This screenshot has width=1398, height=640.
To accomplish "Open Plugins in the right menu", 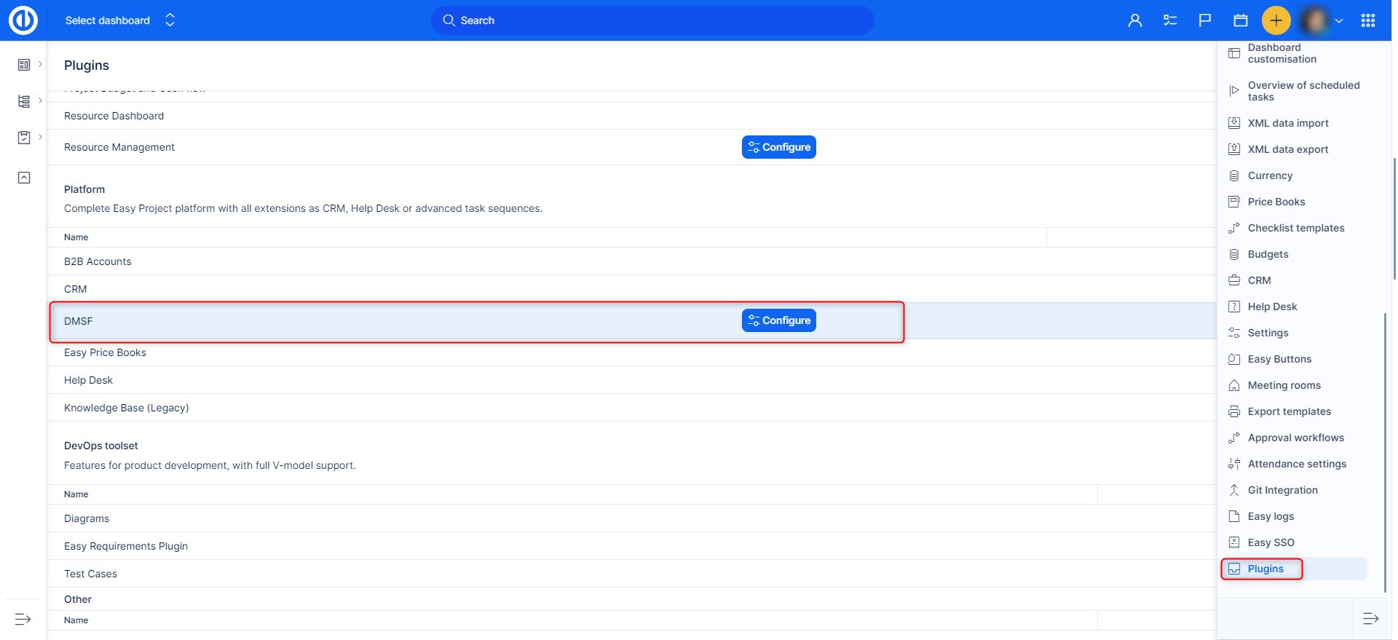I will coord(1265,569).
